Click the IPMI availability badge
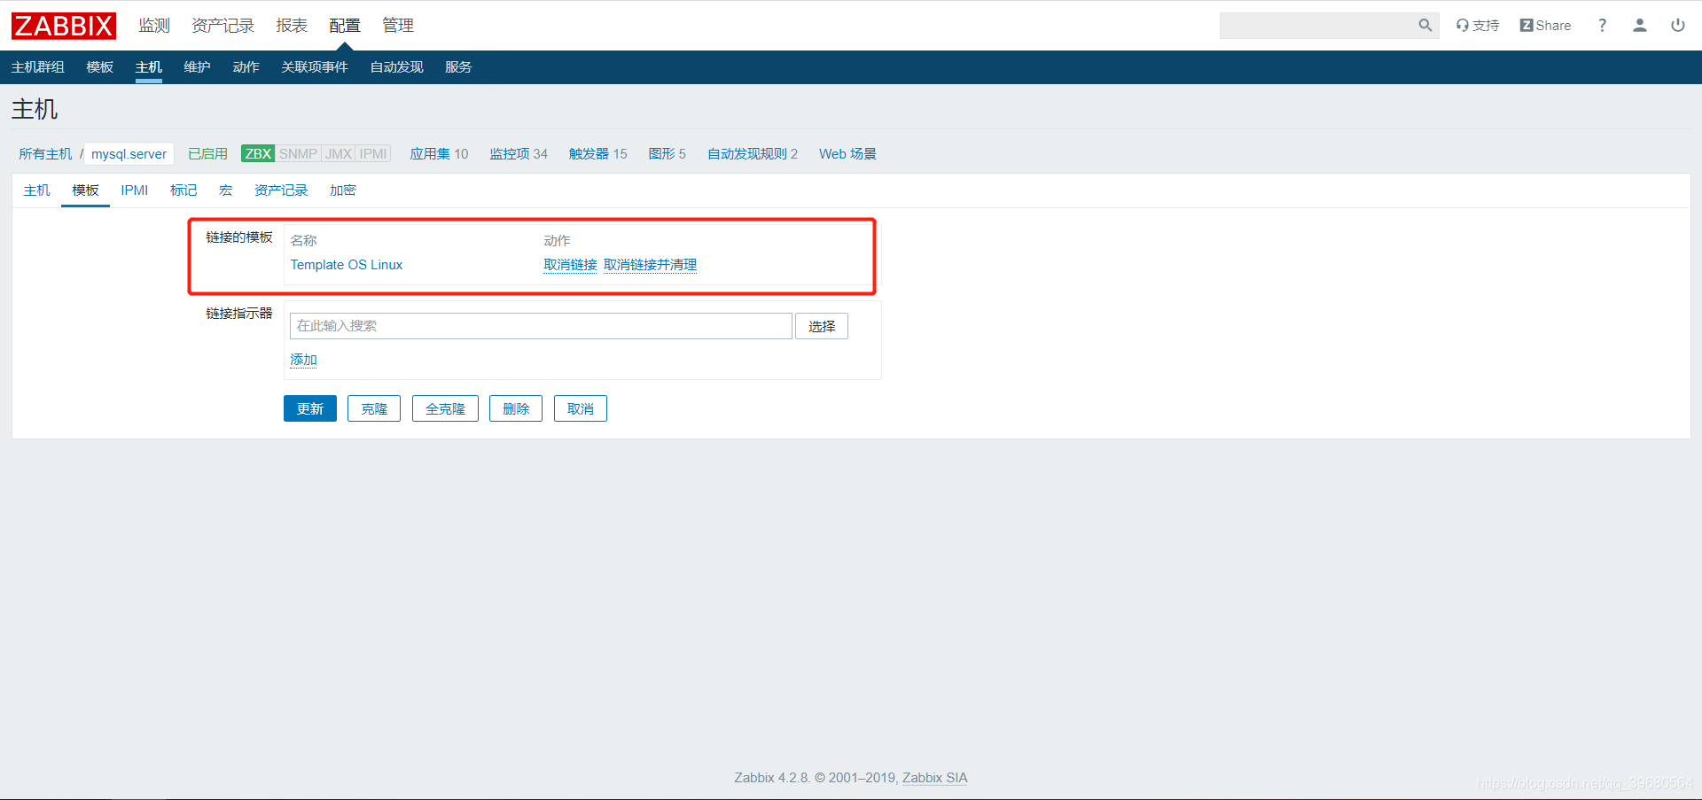 pos(373,153)
